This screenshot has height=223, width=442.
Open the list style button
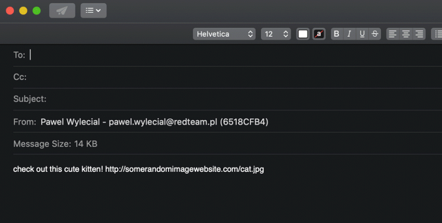[x=437, y=34]
